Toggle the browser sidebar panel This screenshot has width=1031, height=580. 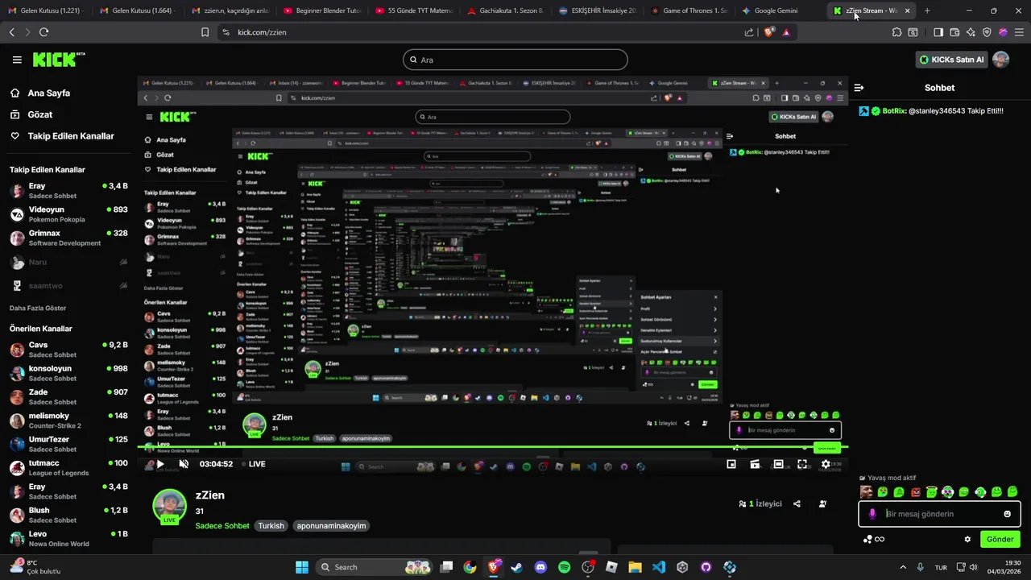pos(938,32)
